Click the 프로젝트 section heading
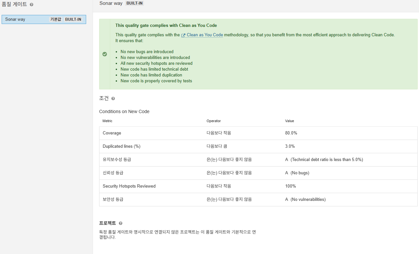Screen dimensions: 419x254 pyautogui.click(x=108, y=223)
